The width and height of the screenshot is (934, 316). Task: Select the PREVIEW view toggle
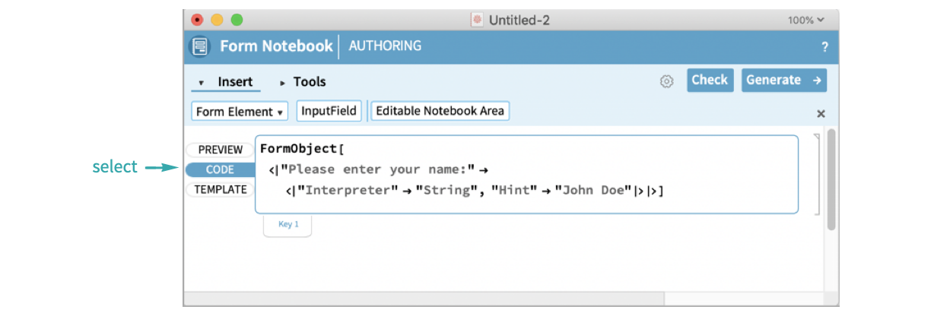coord(221,150)
